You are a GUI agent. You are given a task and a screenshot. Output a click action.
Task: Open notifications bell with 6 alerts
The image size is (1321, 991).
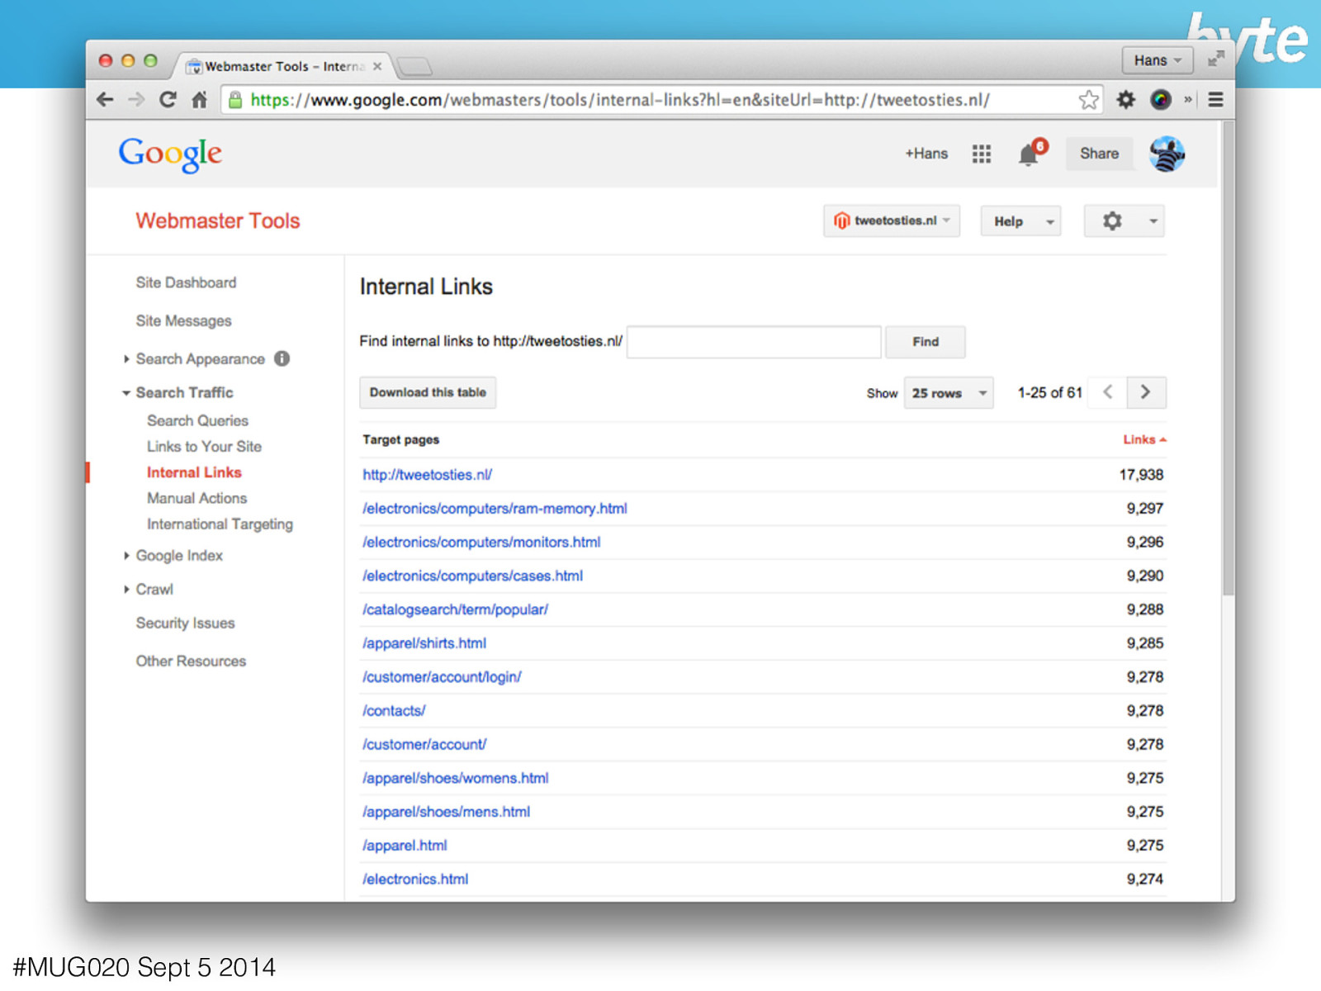[x=1030, y=153]
